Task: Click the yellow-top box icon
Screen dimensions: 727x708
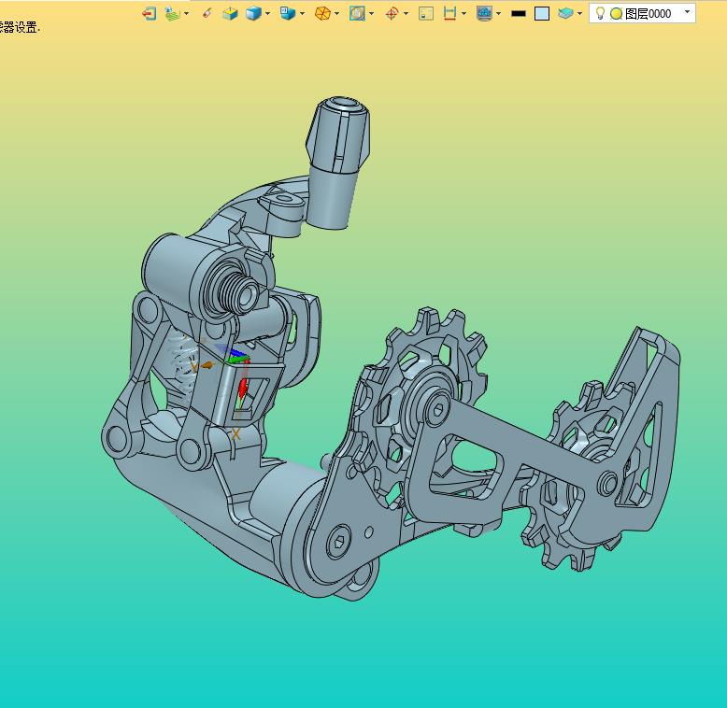Action: pos(230,13)
